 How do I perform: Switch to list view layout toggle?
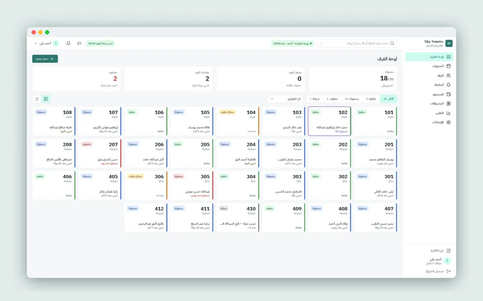[x=37, y=99]
